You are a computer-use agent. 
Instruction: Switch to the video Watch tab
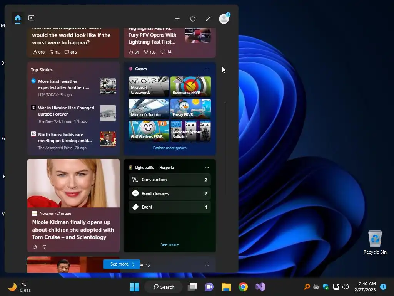(x=31, y=18)
